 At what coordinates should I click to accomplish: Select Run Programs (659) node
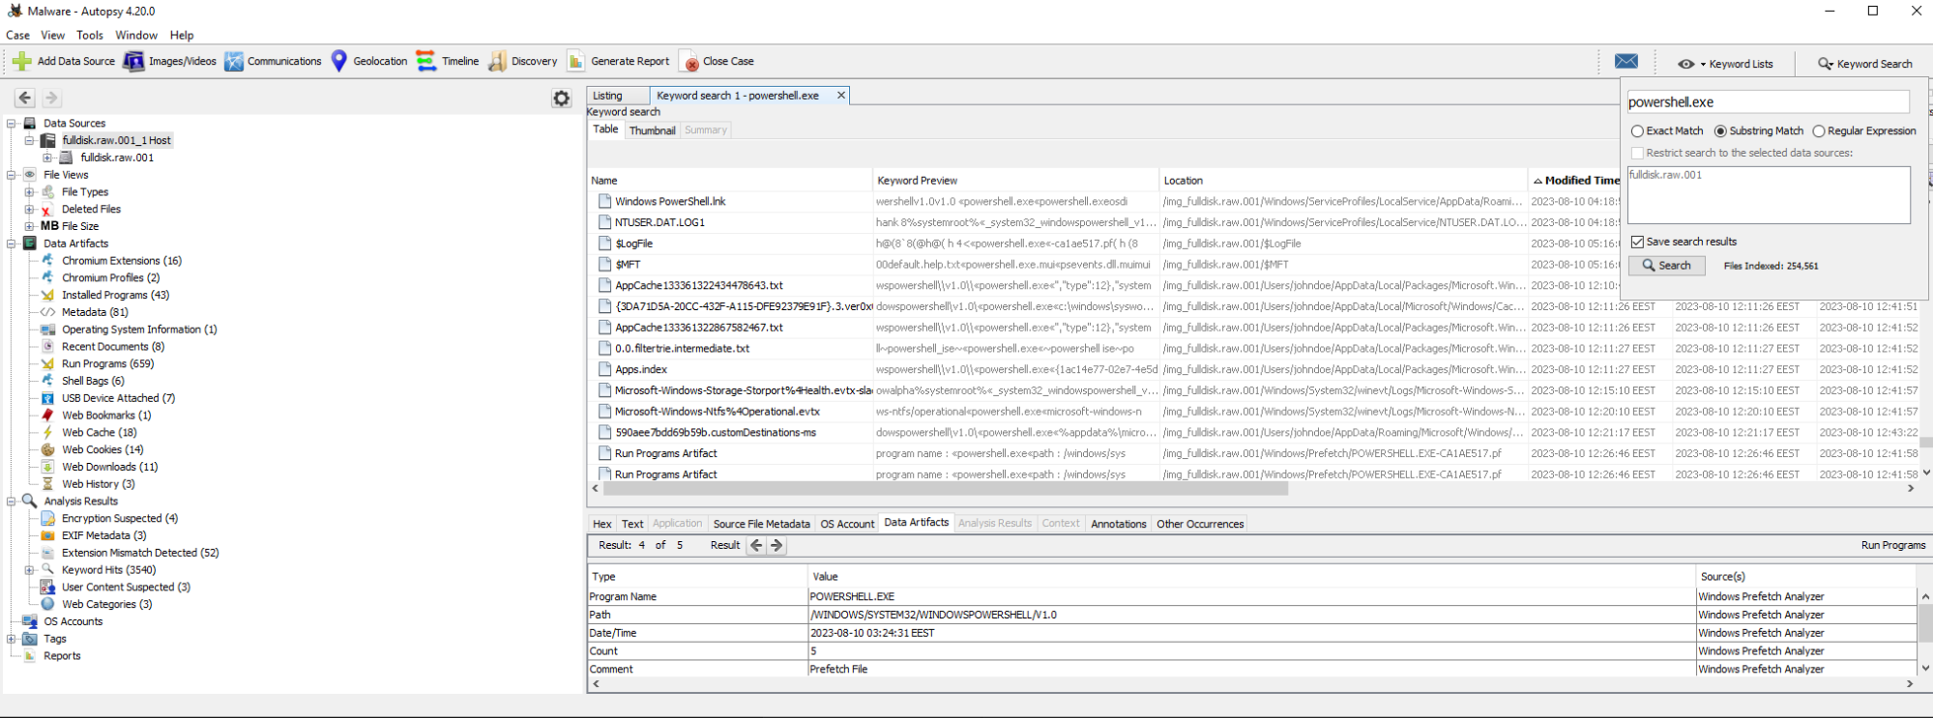click(107, 363)
